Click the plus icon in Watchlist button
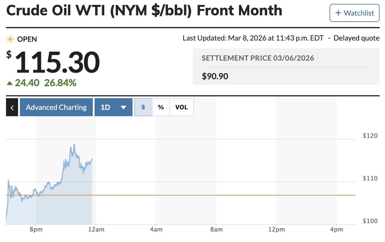 pos(338,13)
